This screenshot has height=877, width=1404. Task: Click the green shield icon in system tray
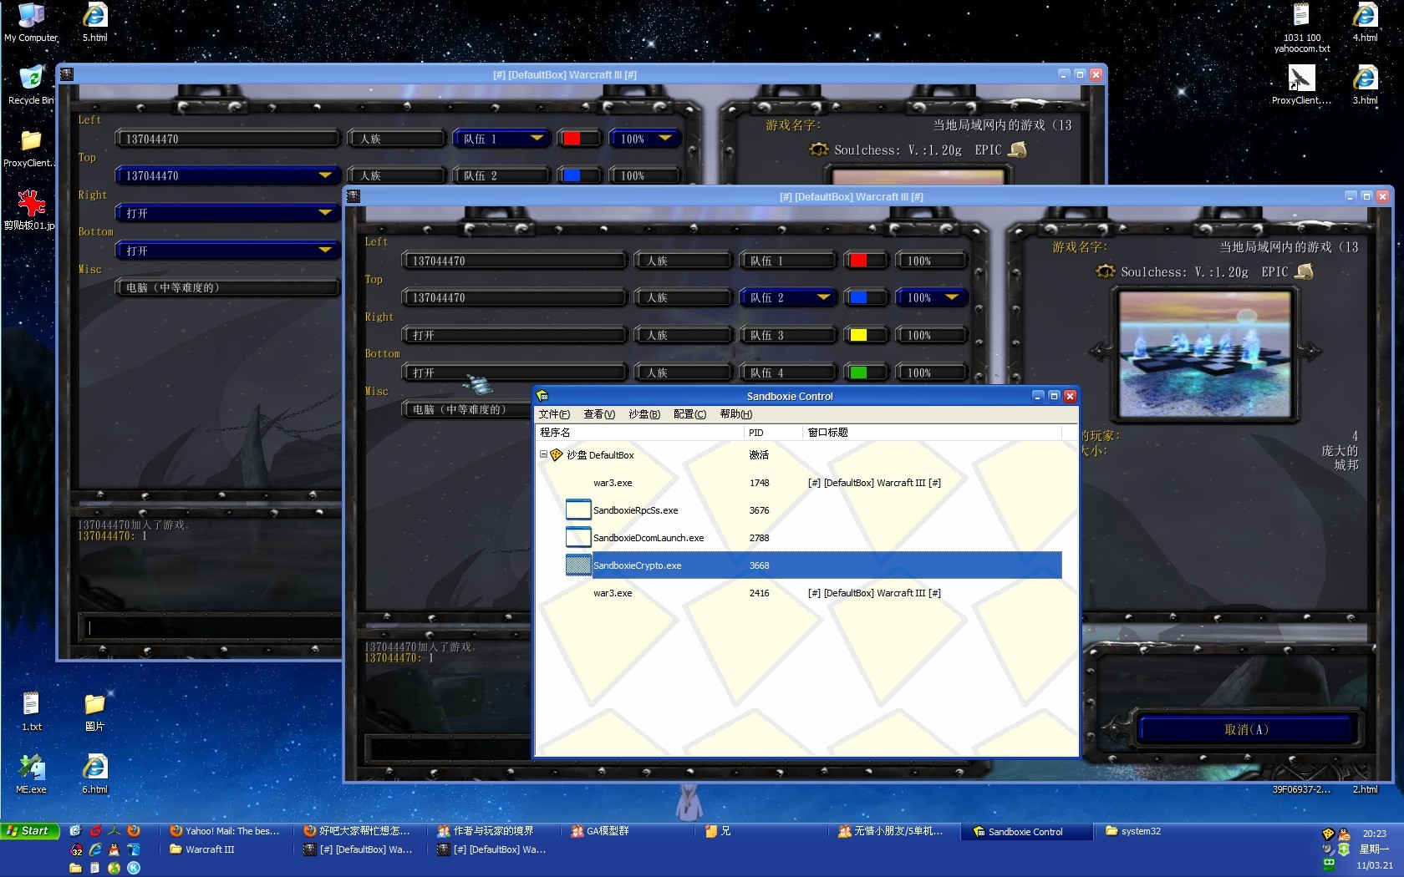click(x=1344, y=849)
